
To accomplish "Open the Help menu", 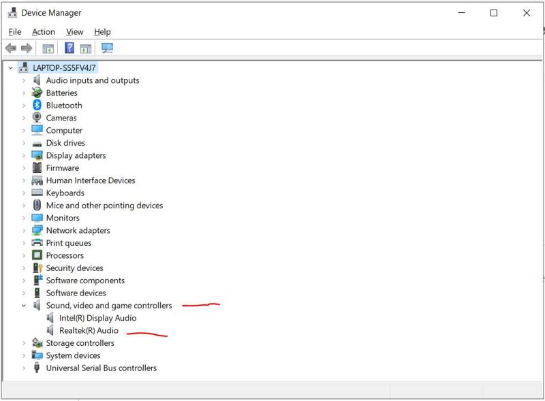I will [x=102, y=32].
